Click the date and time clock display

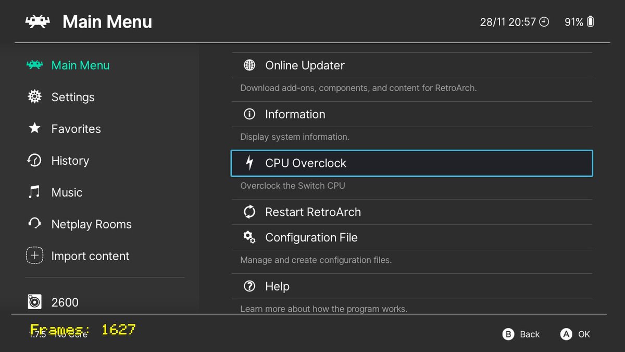(x=514, y=22)
